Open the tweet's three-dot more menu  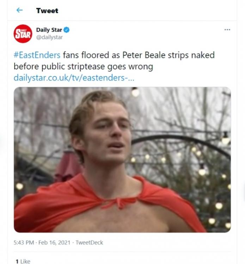227,30
